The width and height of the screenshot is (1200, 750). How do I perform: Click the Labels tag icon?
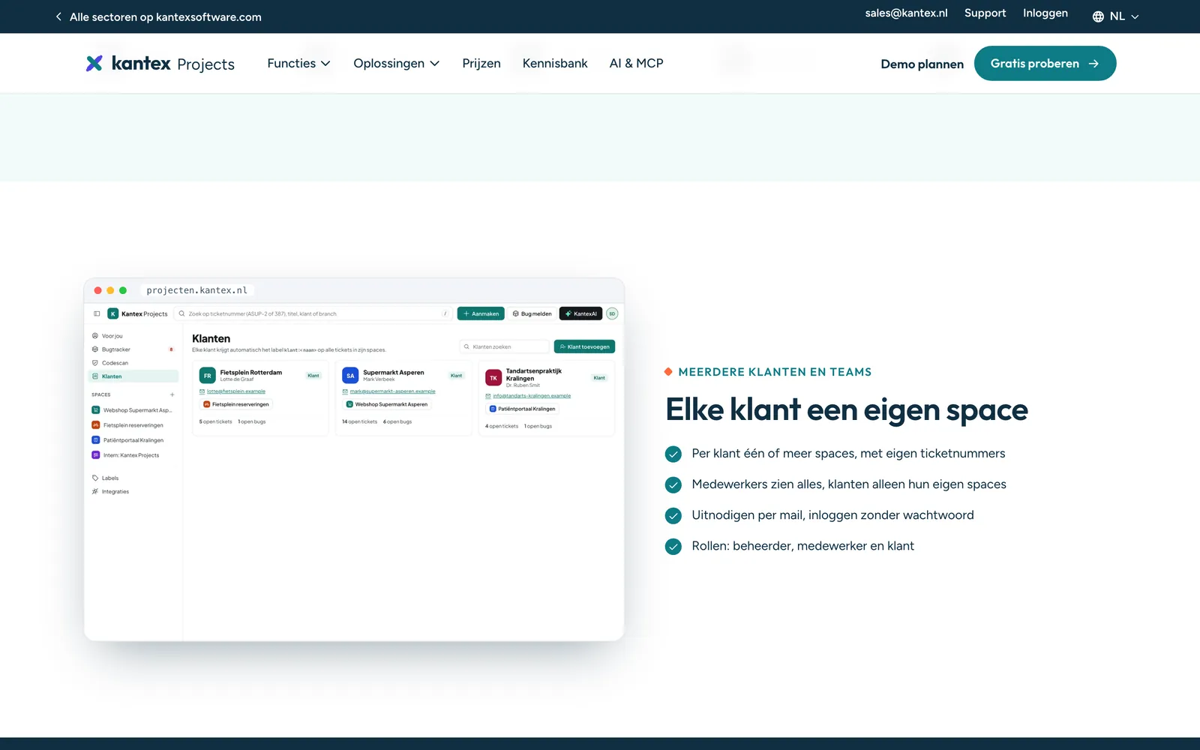[x=95, y=478]
